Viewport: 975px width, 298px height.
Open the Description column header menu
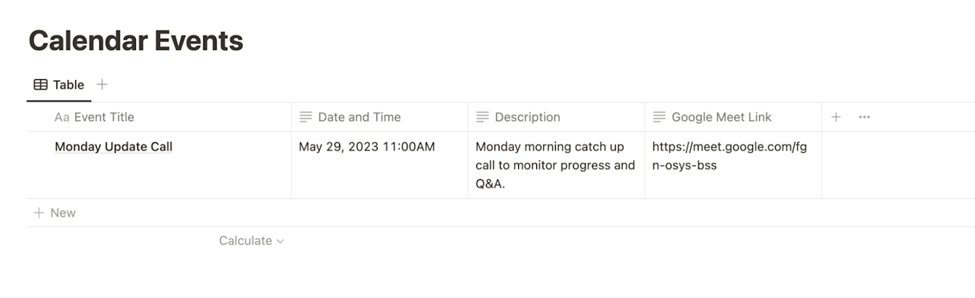pos(527,117)
